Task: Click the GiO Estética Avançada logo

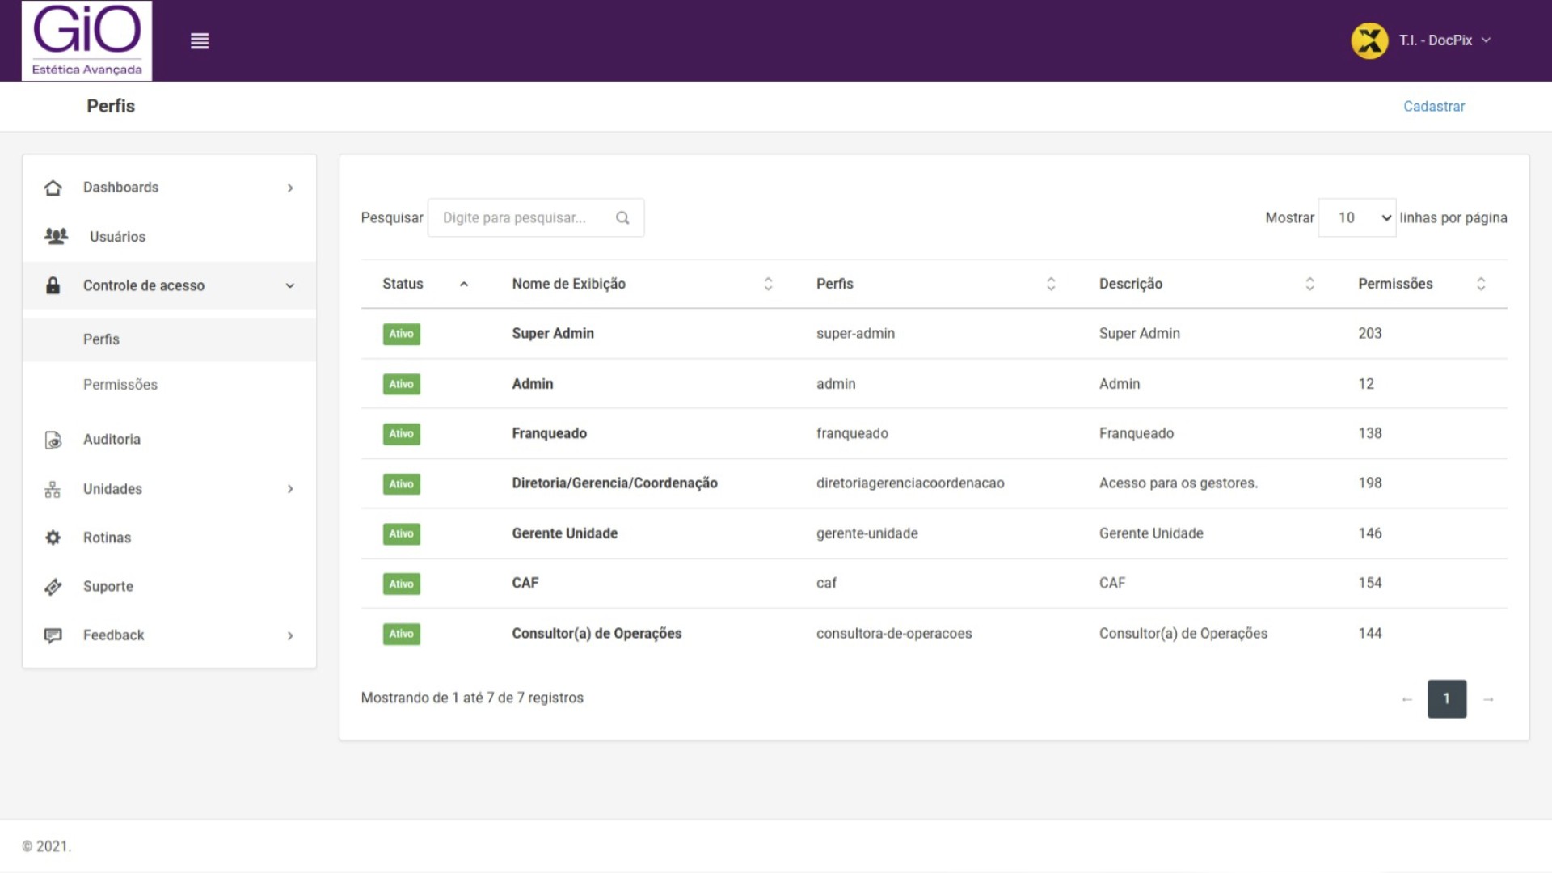Action: point(86,40)
